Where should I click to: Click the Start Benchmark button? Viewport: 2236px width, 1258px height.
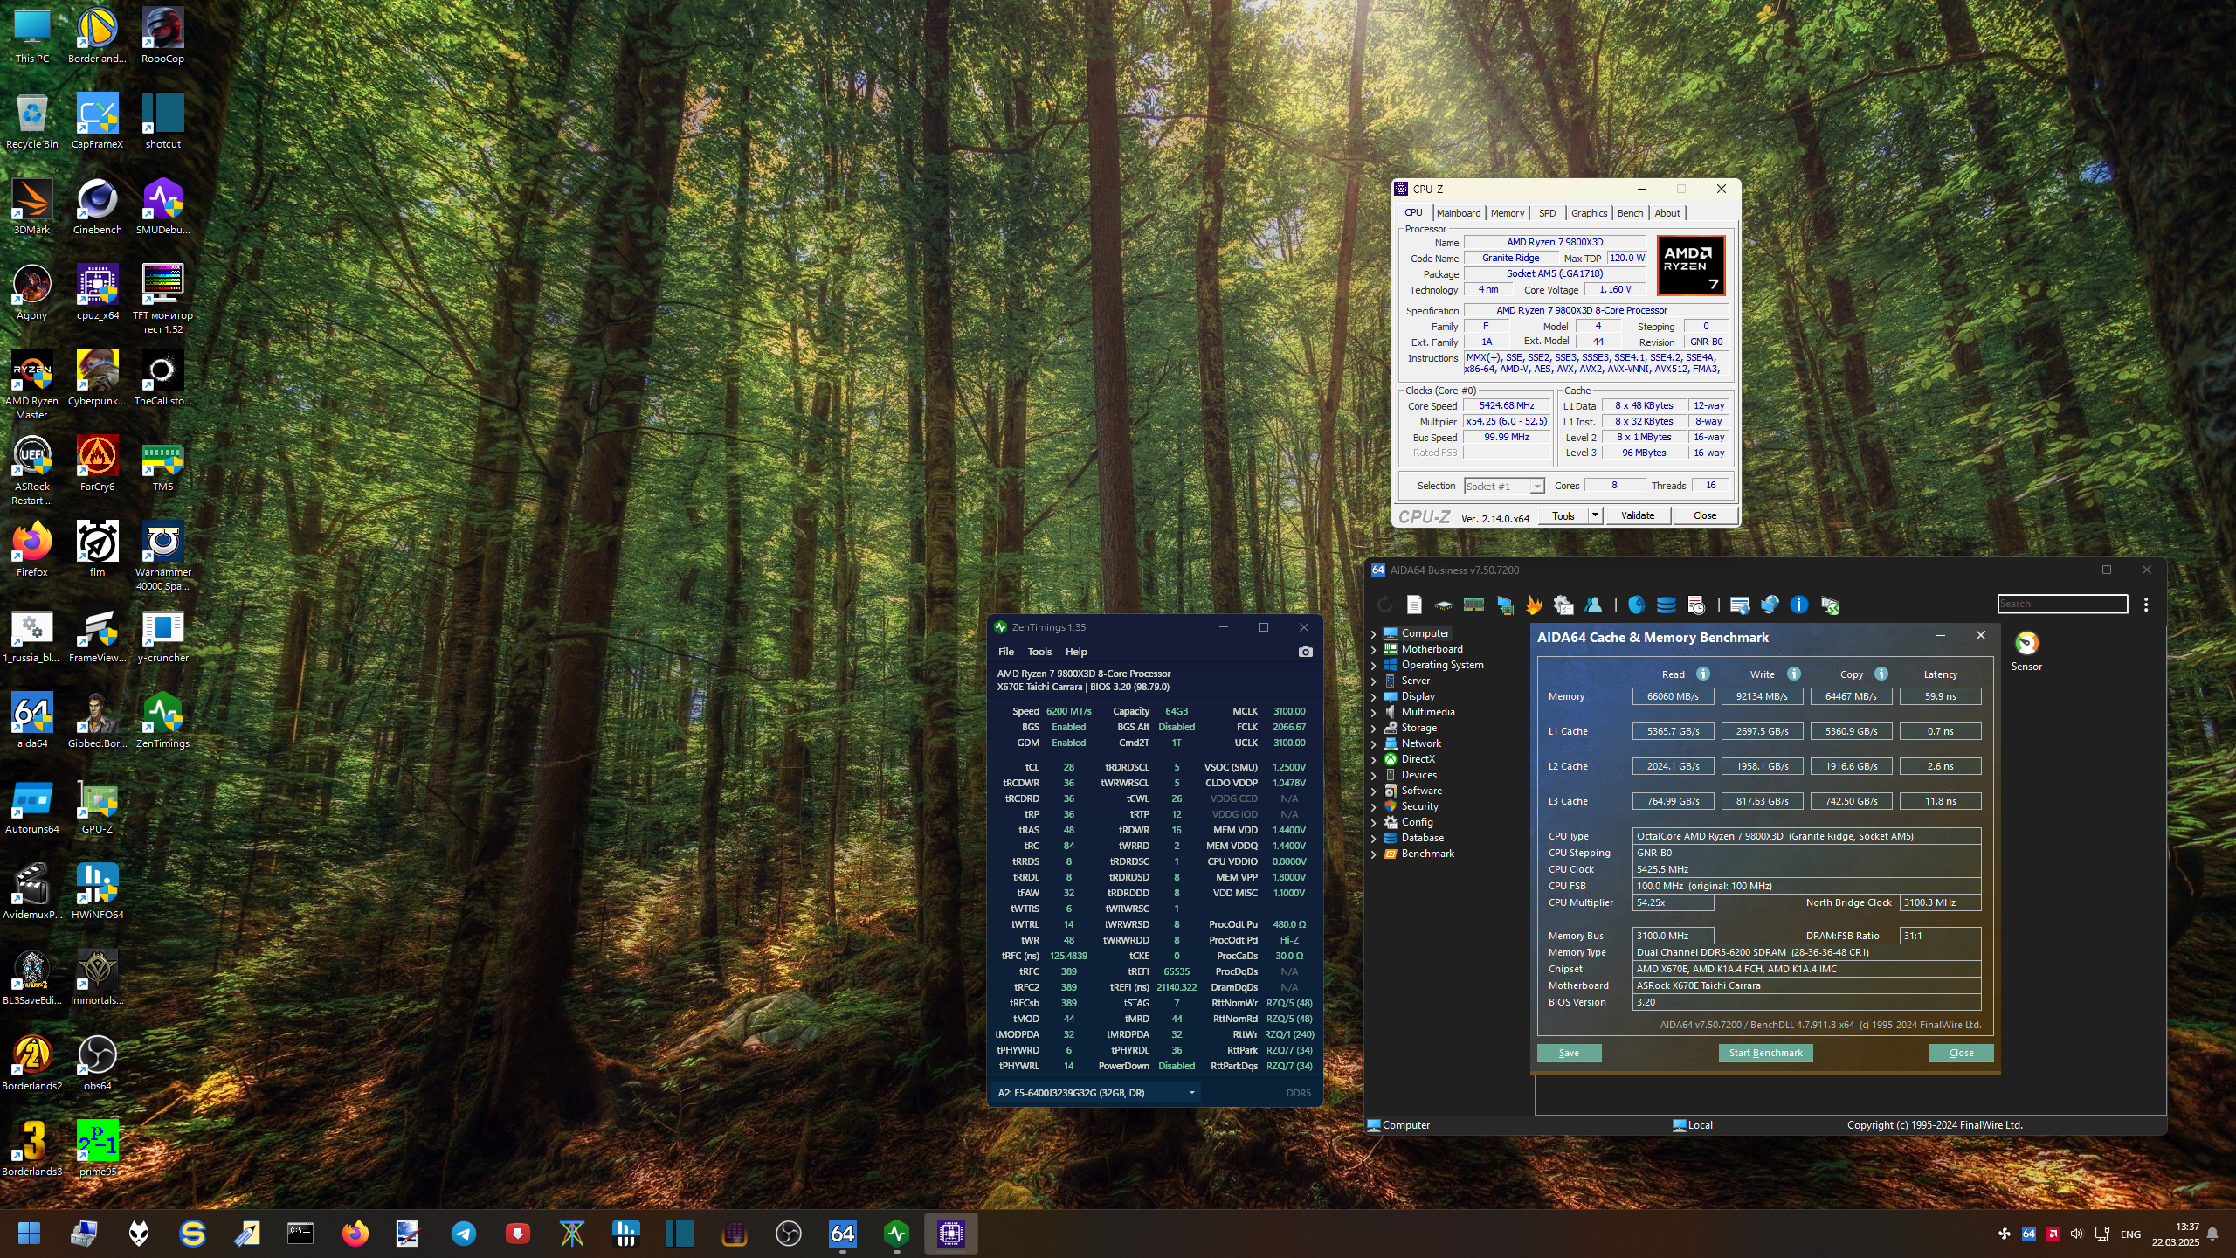[1764, 1053]
